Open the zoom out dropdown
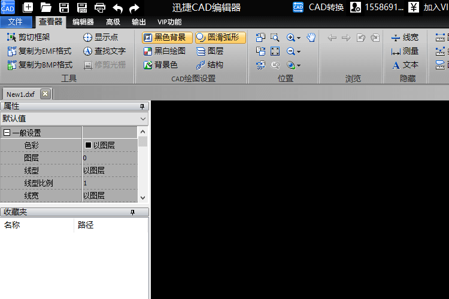 [x=299, y=51]
